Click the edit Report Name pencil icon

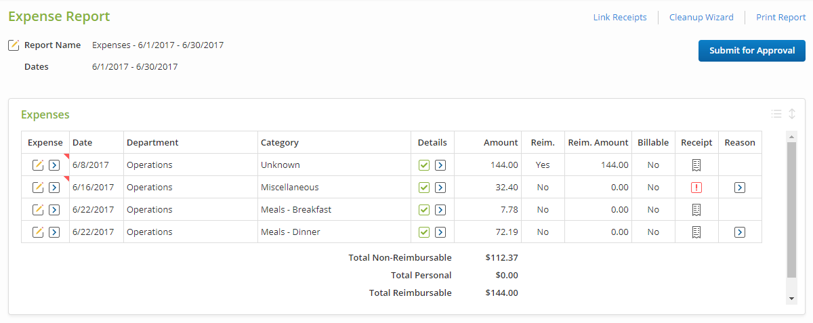coord(14,45)
